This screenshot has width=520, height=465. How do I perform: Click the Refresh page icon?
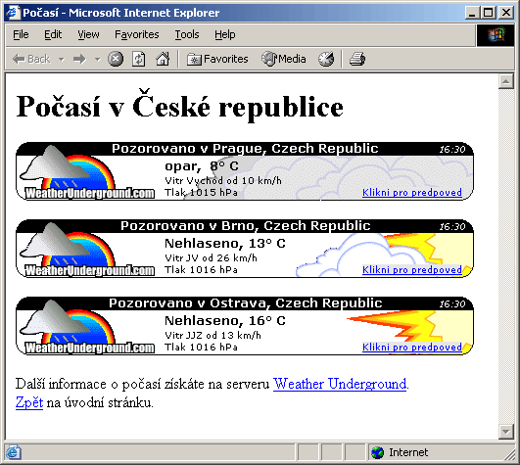139,60
